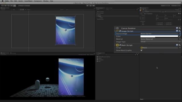The height and width of the screenshot is (102, 182).
Task: Open the Layout dropdown in toolbar
Action: (176, 6)
